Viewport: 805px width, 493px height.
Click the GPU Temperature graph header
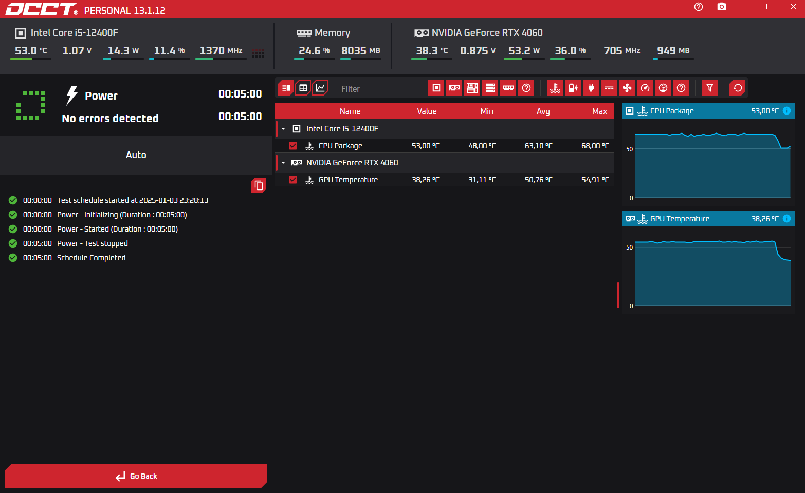click(x=708, y=219)
